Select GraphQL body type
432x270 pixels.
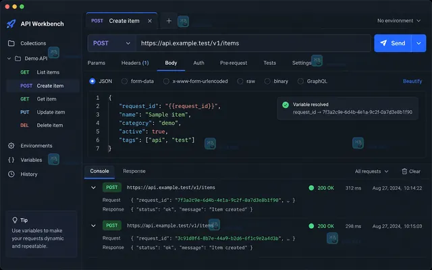click(x=300, y=81)
